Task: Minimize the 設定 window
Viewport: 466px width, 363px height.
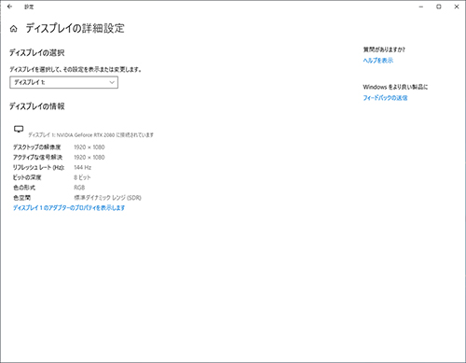Action: click(x=421, y=7)
